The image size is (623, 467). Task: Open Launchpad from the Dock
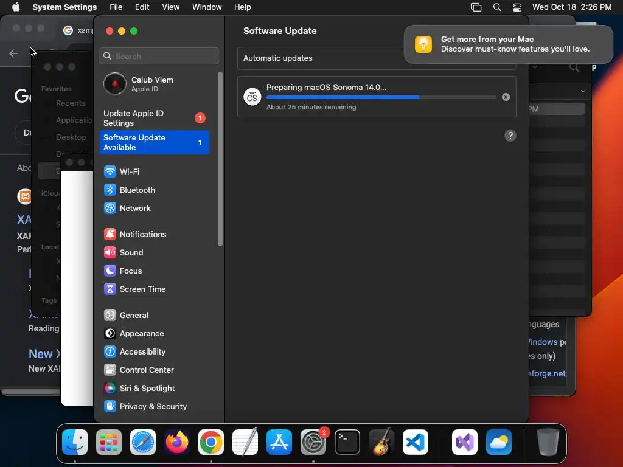109,442
